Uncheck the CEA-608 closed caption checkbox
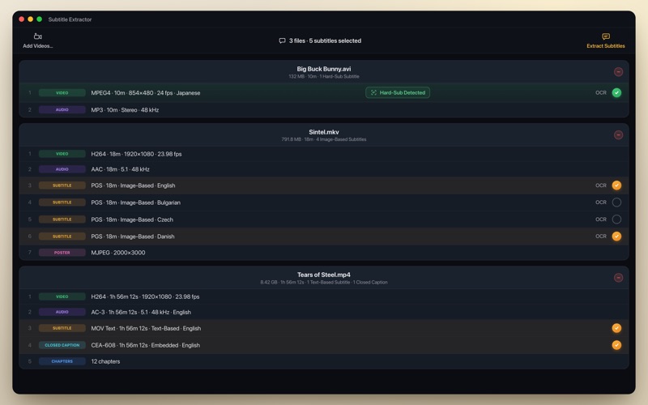The image size is (648, 405). [x=616, y=345]
